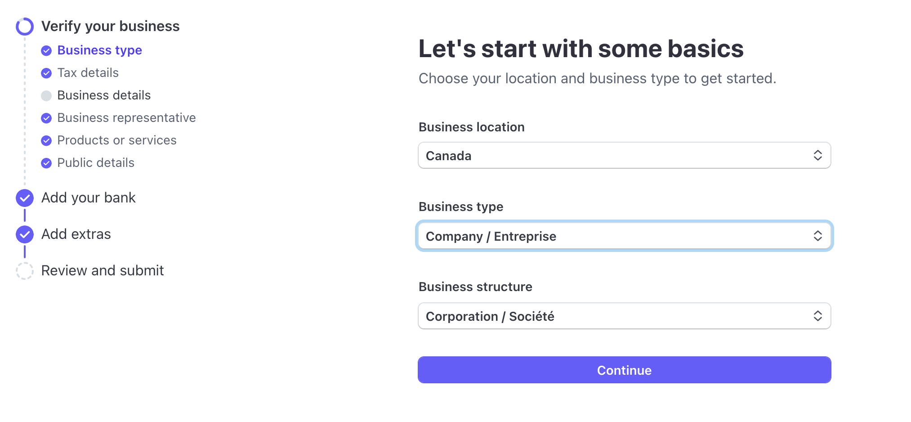Open the Add your bank section
Viewport: 911px width, 422px height.
[89, 198]
